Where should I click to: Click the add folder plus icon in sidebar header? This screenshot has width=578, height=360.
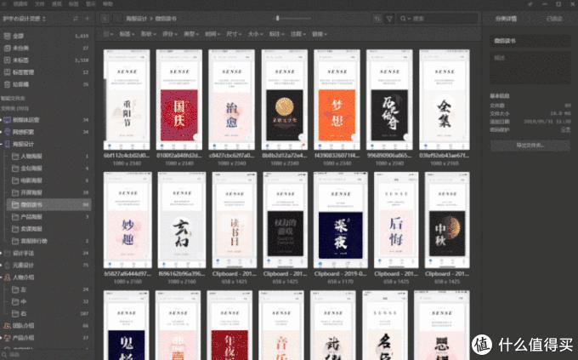pos(88,19)
